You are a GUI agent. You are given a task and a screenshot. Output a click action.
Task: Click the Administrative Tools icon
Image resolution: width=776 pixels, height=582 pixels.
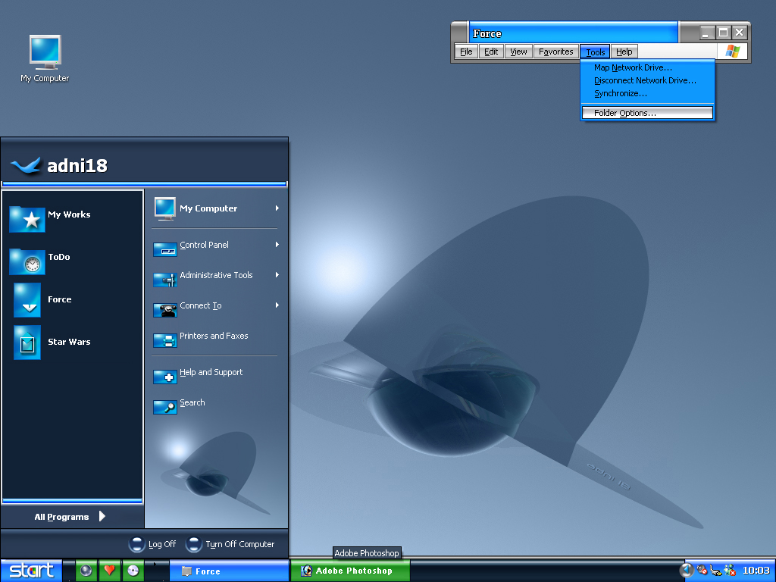(164, 280)
